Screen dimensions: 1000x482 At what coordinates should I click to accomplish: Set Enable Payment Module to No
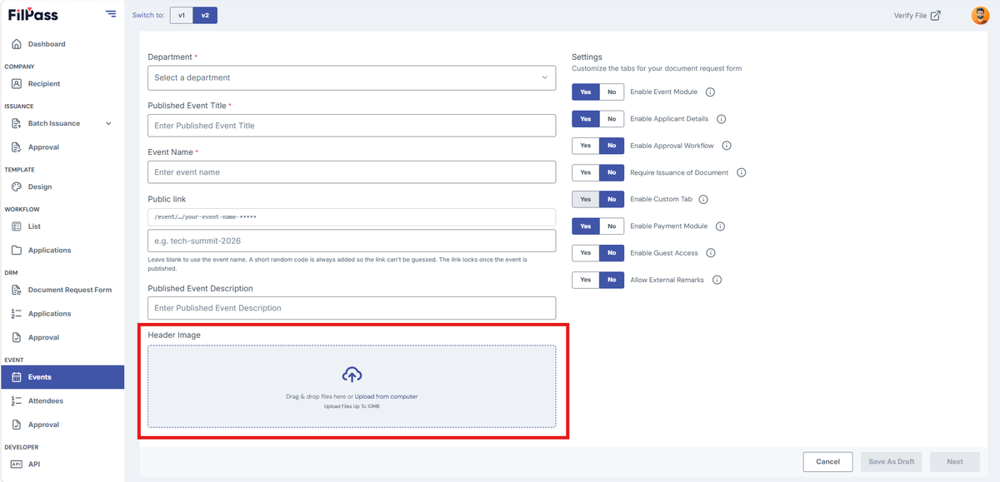[612, 226]
